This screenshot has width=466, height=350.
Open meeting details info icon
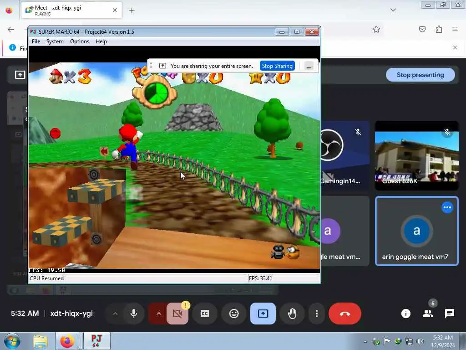[x=405, y=314]
